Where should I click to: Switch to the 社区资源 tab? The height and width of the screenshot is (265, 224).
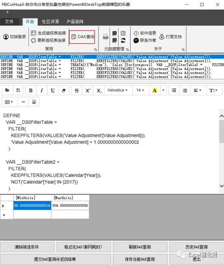click(x=51, y=22)
